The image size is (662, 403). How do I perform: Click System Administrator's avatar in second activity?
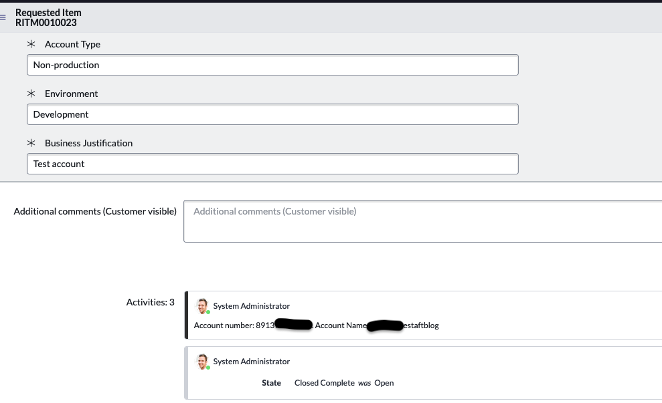tap(201, 361)
